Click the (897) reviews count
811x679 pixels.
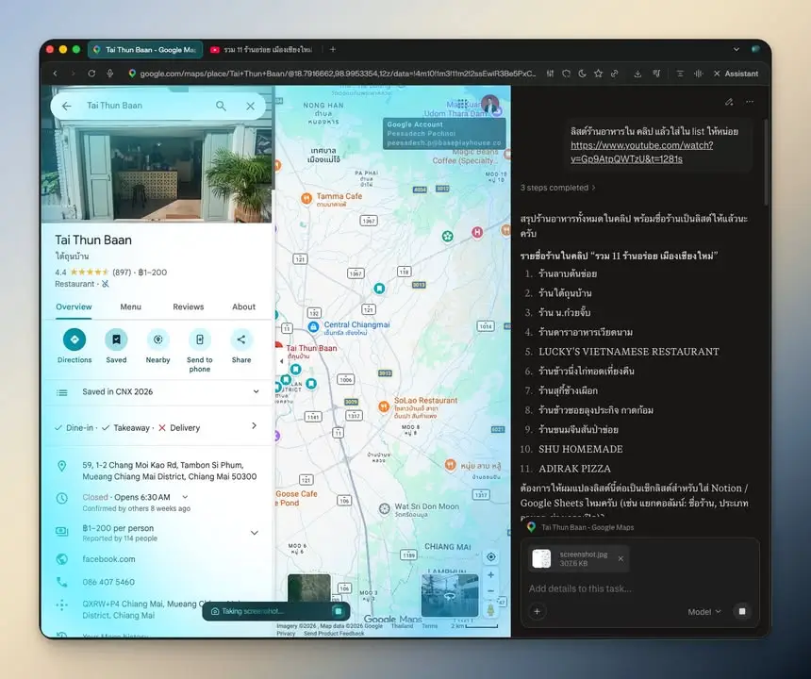click(122, 272)
